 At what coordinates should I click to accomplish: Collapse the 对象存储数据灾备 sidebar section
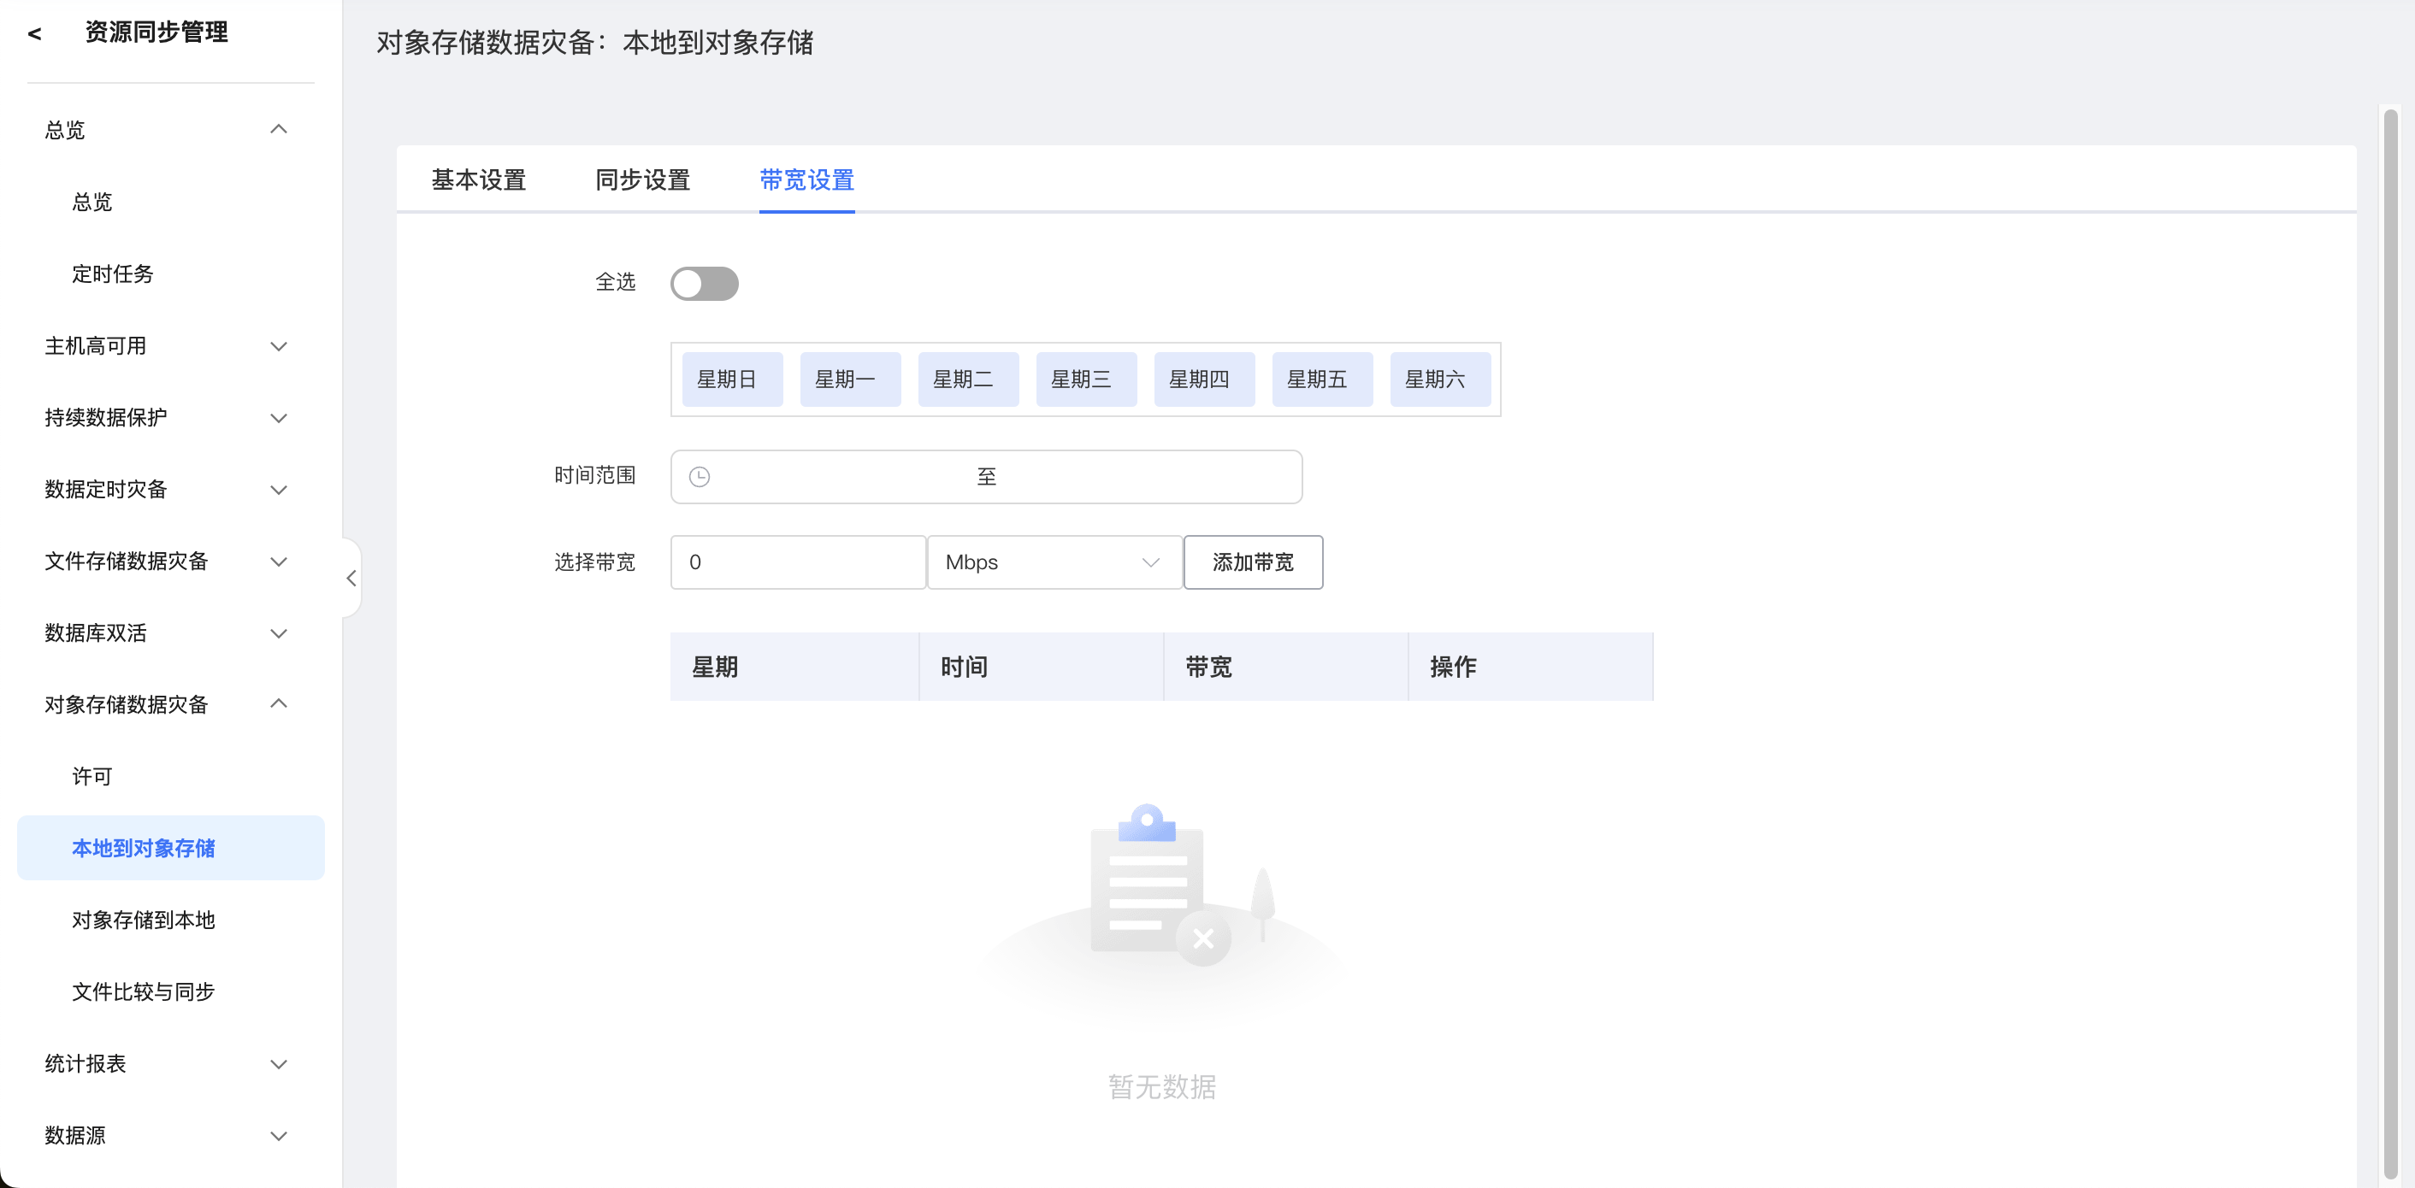pos(277,703)
